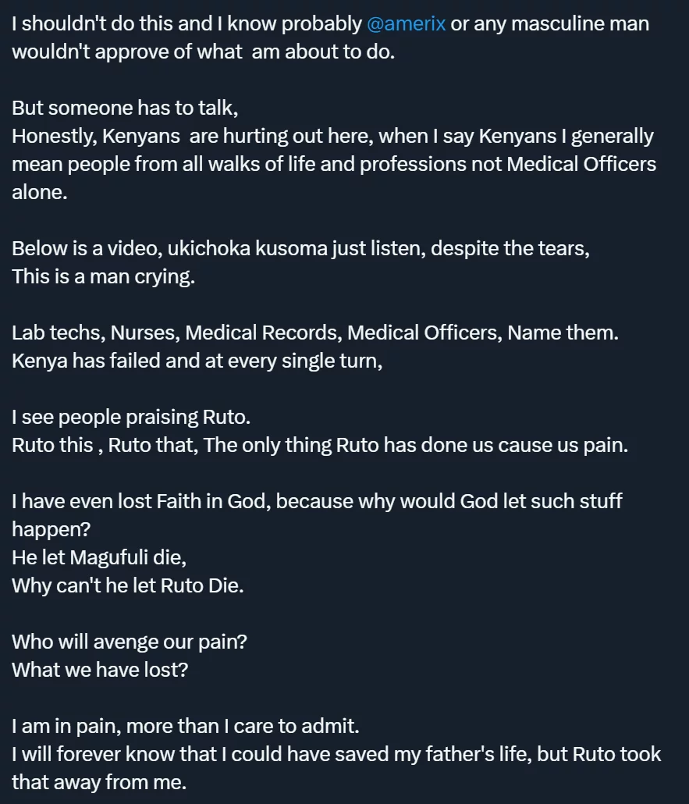The width and height of the screenshot is (689, 804).
Task: Click the word "alone." ending the second paragraph
Action: pyautogui.click(x=40, y=192)
